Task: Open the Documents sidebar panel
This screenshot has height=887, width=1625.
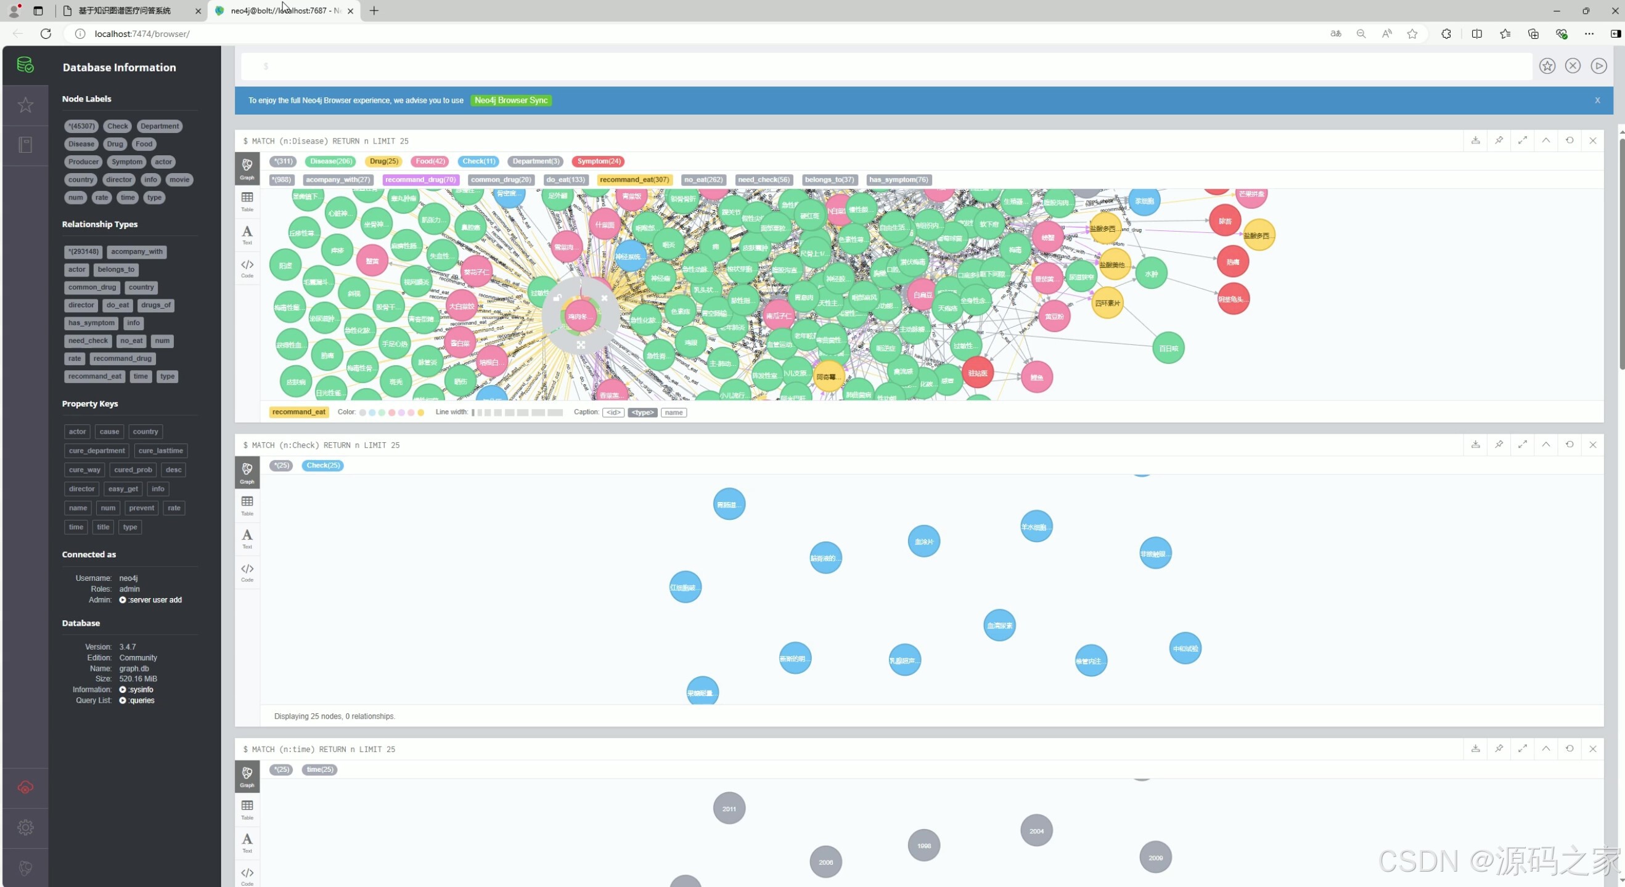Action: [x=25, y=145]
